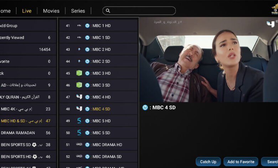The height and width of the screenshot is (168, 278).
Task: Click the MBC 5 HD channel logo
Action: (x=79, y=121)
